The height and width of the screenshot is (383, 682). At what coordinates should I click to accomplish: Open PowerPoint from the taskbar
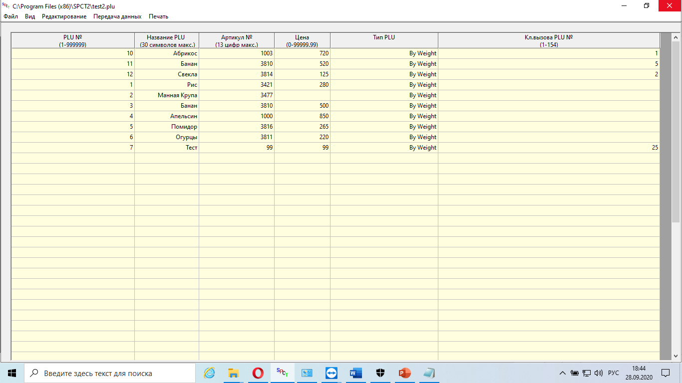[x=404, y=373]
